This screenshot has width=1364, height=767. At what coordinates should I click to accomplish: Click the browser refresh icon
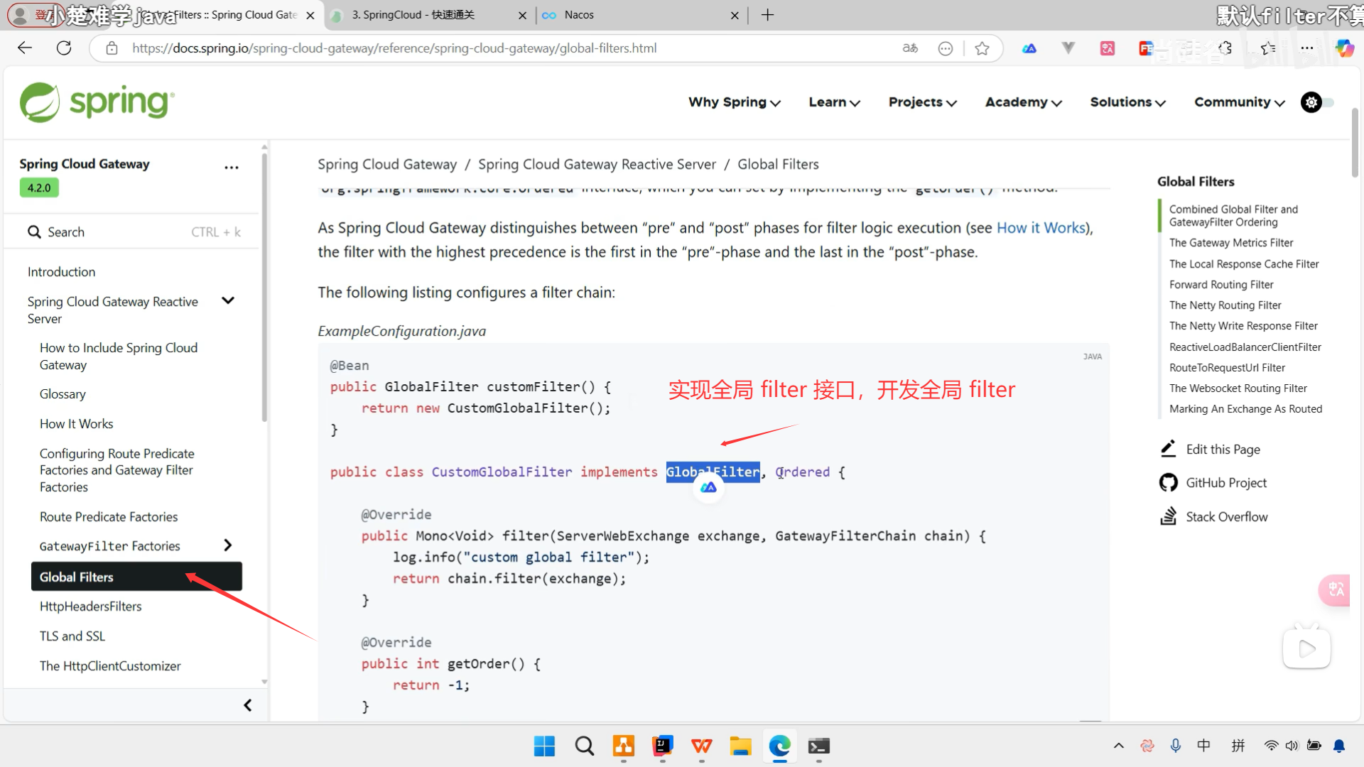(64, 48)
